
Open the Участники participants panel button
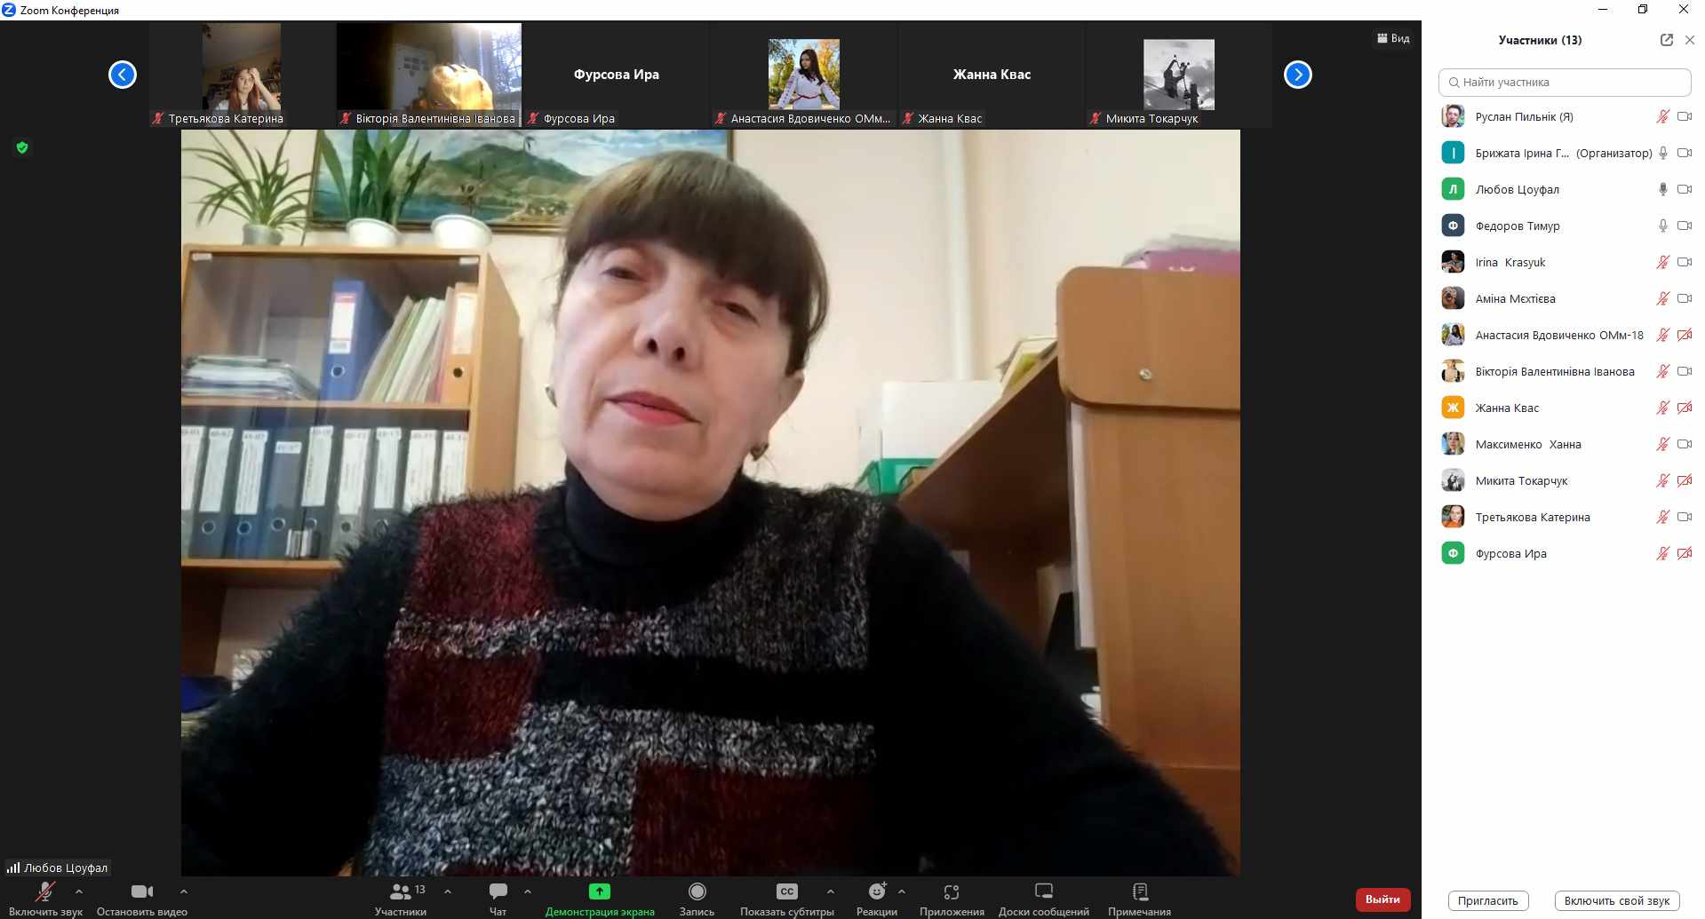[x=401, y=891]
